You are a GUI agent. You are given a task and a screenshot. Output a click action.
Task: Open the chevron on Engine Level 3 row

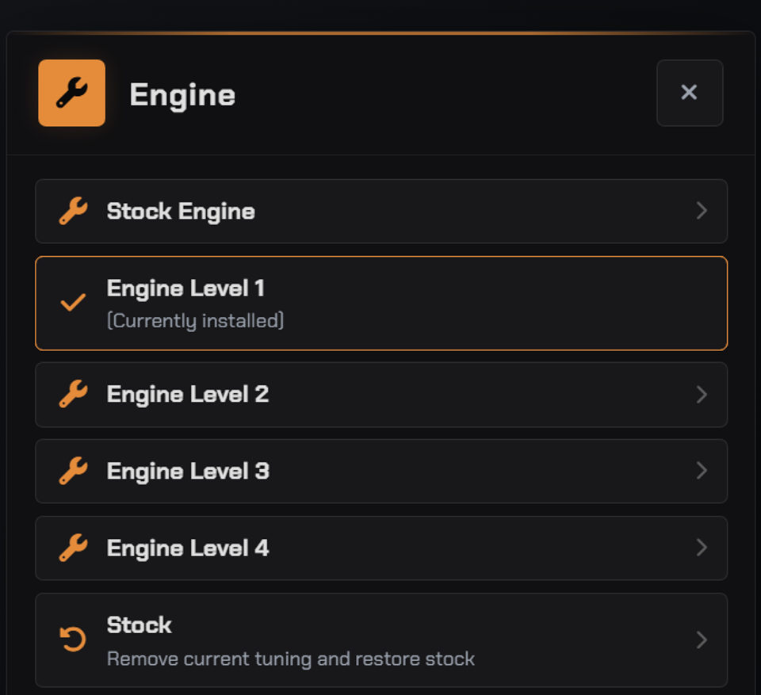(x=702, y=471)
